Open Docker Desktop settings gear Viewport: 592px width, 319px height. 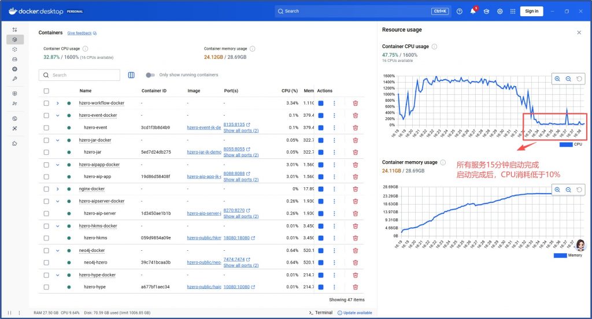[499, 11]
